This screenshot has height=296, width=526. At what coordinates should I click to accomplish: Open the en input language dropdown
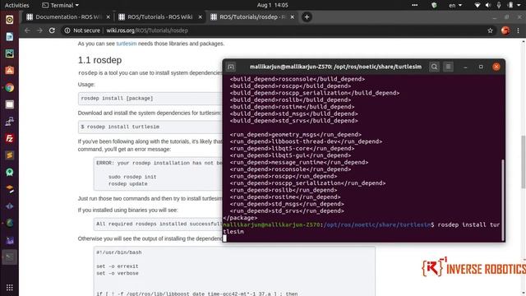(x=455, y=5)
